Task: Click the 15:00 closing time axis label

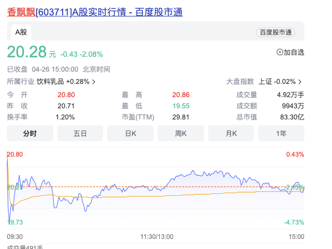Action: [x=296, y=236]
